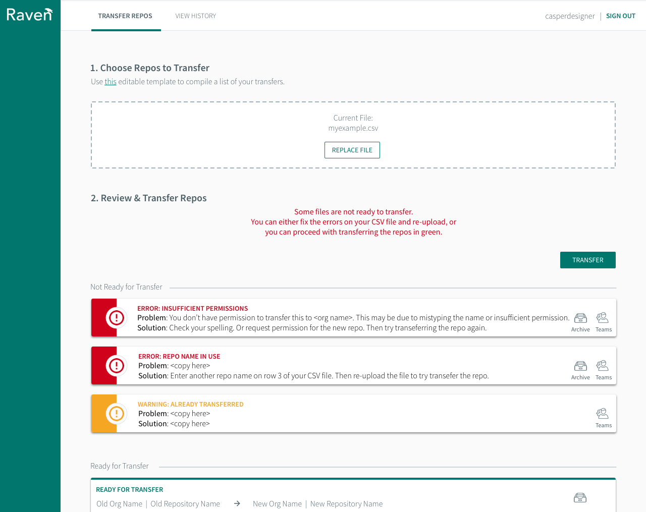This screenshot has width=646, height=512.
Task: Archive icon in Repo Name In Use row
Action: 580,366
